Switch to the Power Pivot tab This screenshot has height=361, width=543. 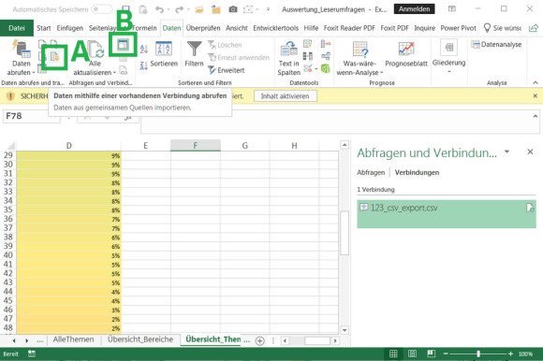(x=458, y=28)
